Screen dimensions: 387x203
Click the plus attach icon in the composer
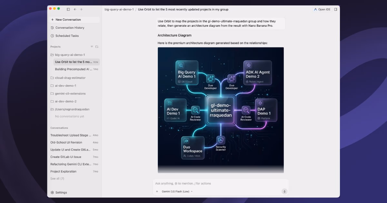157,191
